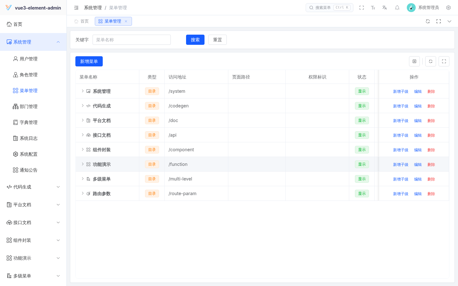Viewport: 458px width, 286px height.
Task: Open the font size switcher icon
Action: coord(373,8)
